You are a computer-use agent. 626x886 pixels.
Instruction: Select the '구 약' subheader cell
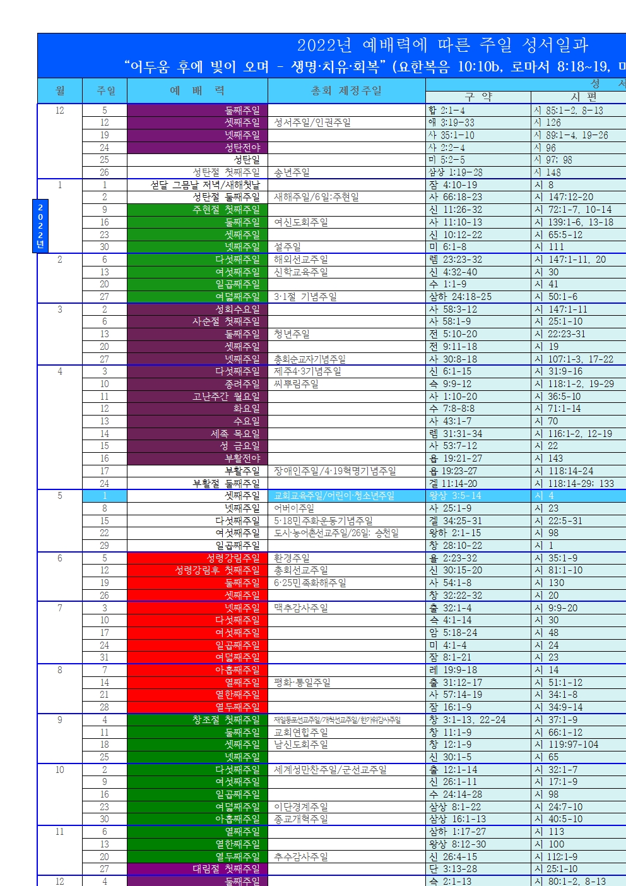point(478,97)
